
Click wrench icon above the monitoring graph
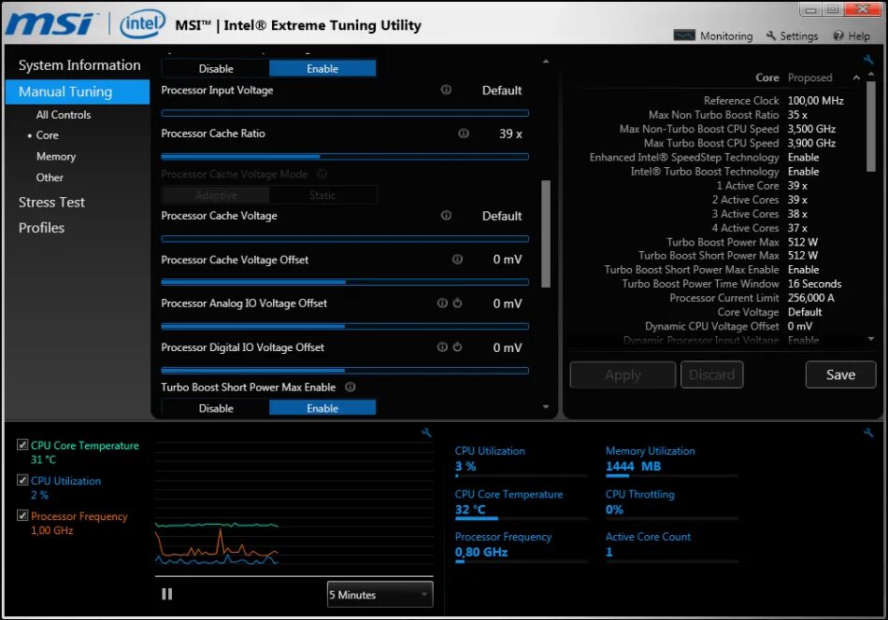click(426, 432)
